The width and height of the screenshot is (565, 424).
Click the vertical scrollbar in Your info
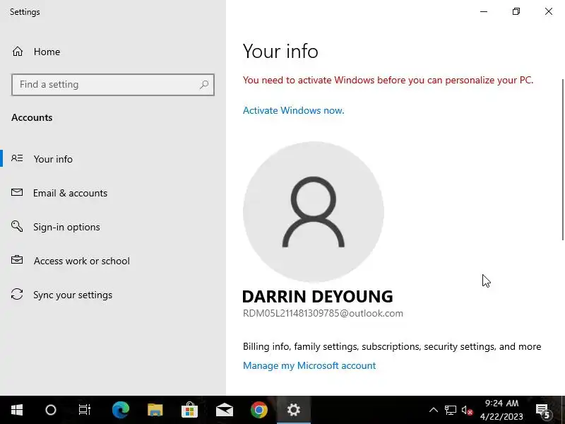562,160
